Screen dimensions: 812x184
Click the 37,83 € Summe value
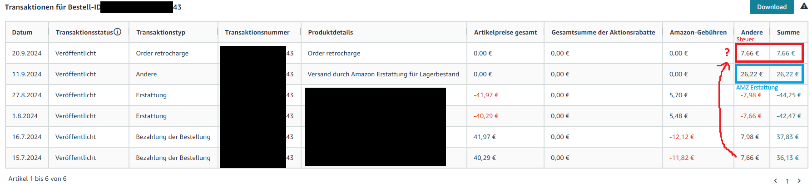tap(787, 137)
